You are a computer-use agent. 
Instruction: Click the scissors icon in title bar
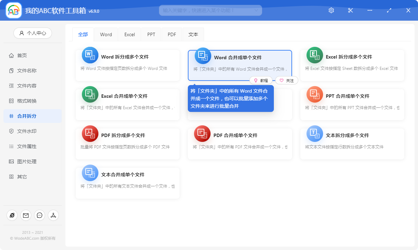[351, 10]
